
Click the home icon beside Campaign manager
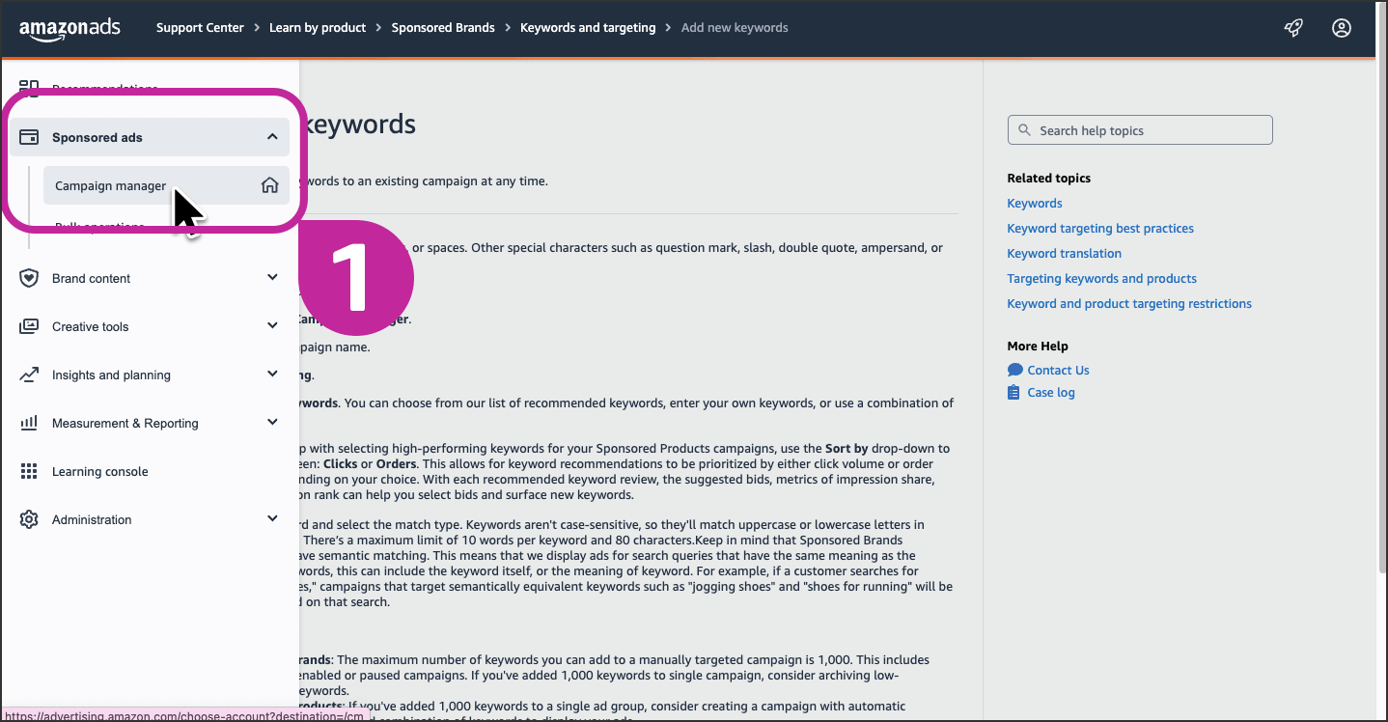point(270,185)
